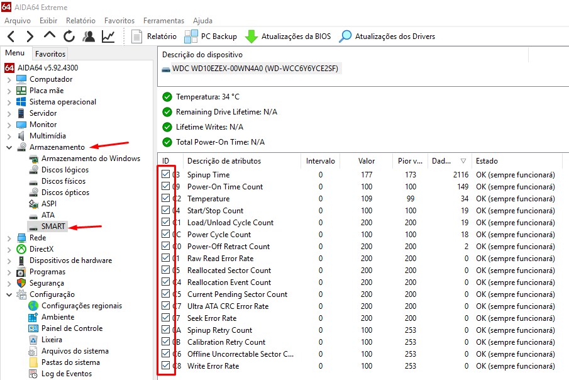Uncheck the Reallocated Sector Count checkbox
Screen dimensions: 569x380
[x=166, y=271]
